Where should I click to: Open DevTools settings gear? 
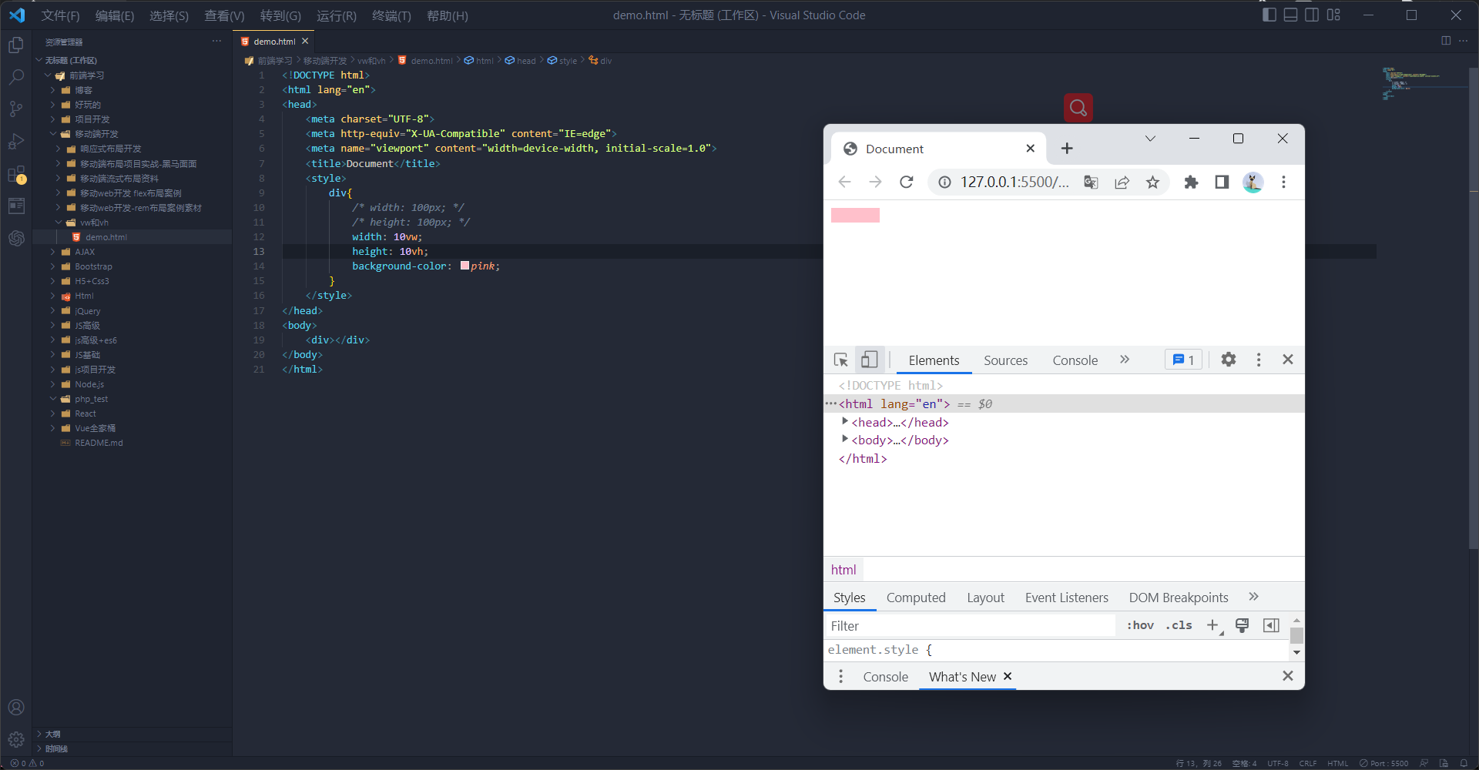tap(1229, 360)
